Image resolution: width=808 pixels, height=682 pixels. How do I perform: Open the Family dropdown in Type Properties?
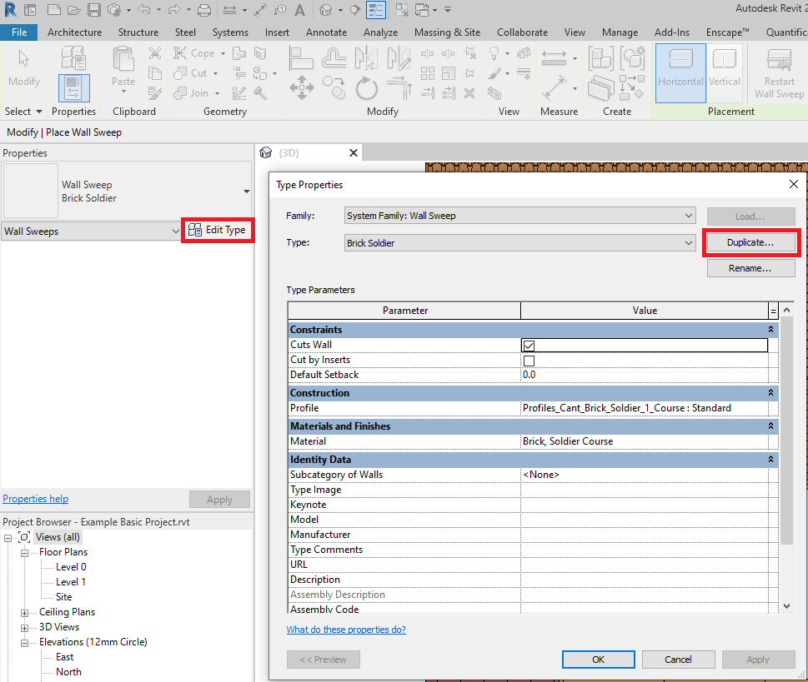pos(520,216)
